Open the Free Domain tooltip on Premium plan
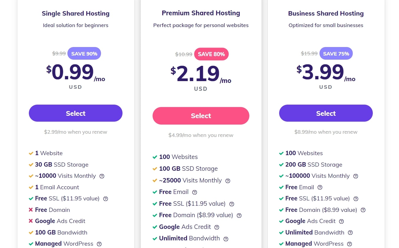This screenshot has width=399, height=248. [x=239, y=215]
